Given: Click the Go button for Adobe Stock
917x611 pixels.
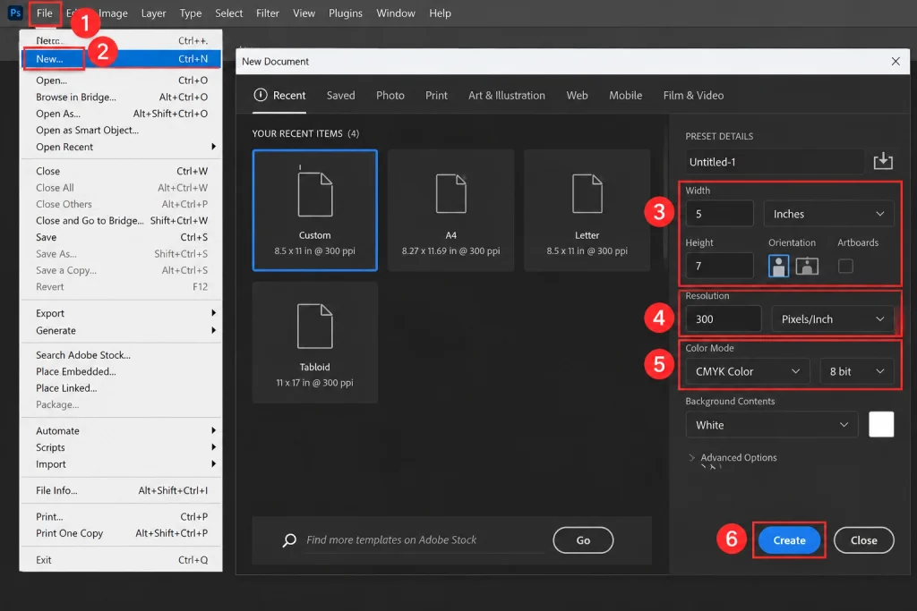Looking at the screenshot, I should coord(583,540).
